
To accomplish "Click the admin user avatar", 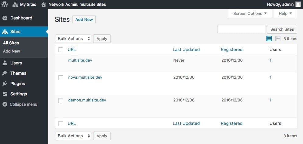I will tap(298, 4).
